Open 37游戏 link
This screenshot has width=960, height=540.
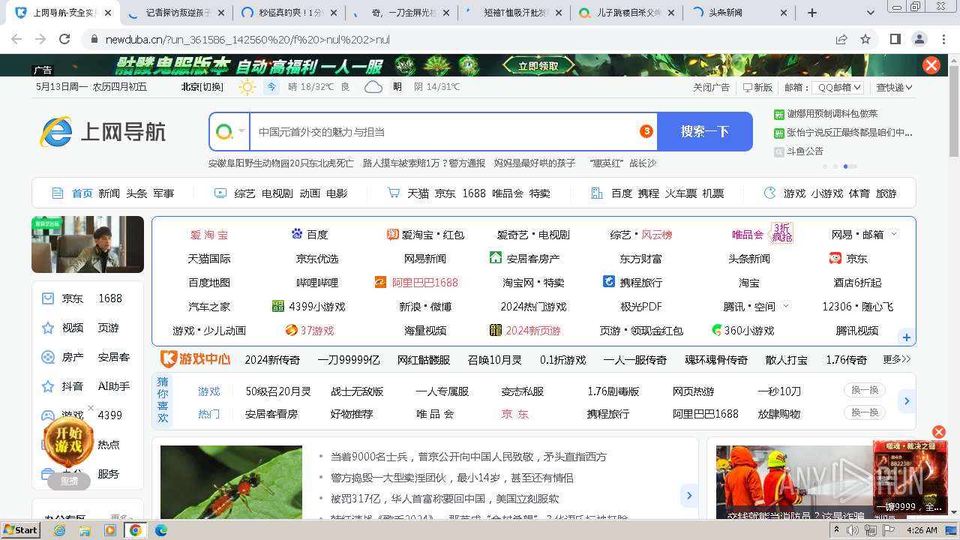tap(309, 331)
